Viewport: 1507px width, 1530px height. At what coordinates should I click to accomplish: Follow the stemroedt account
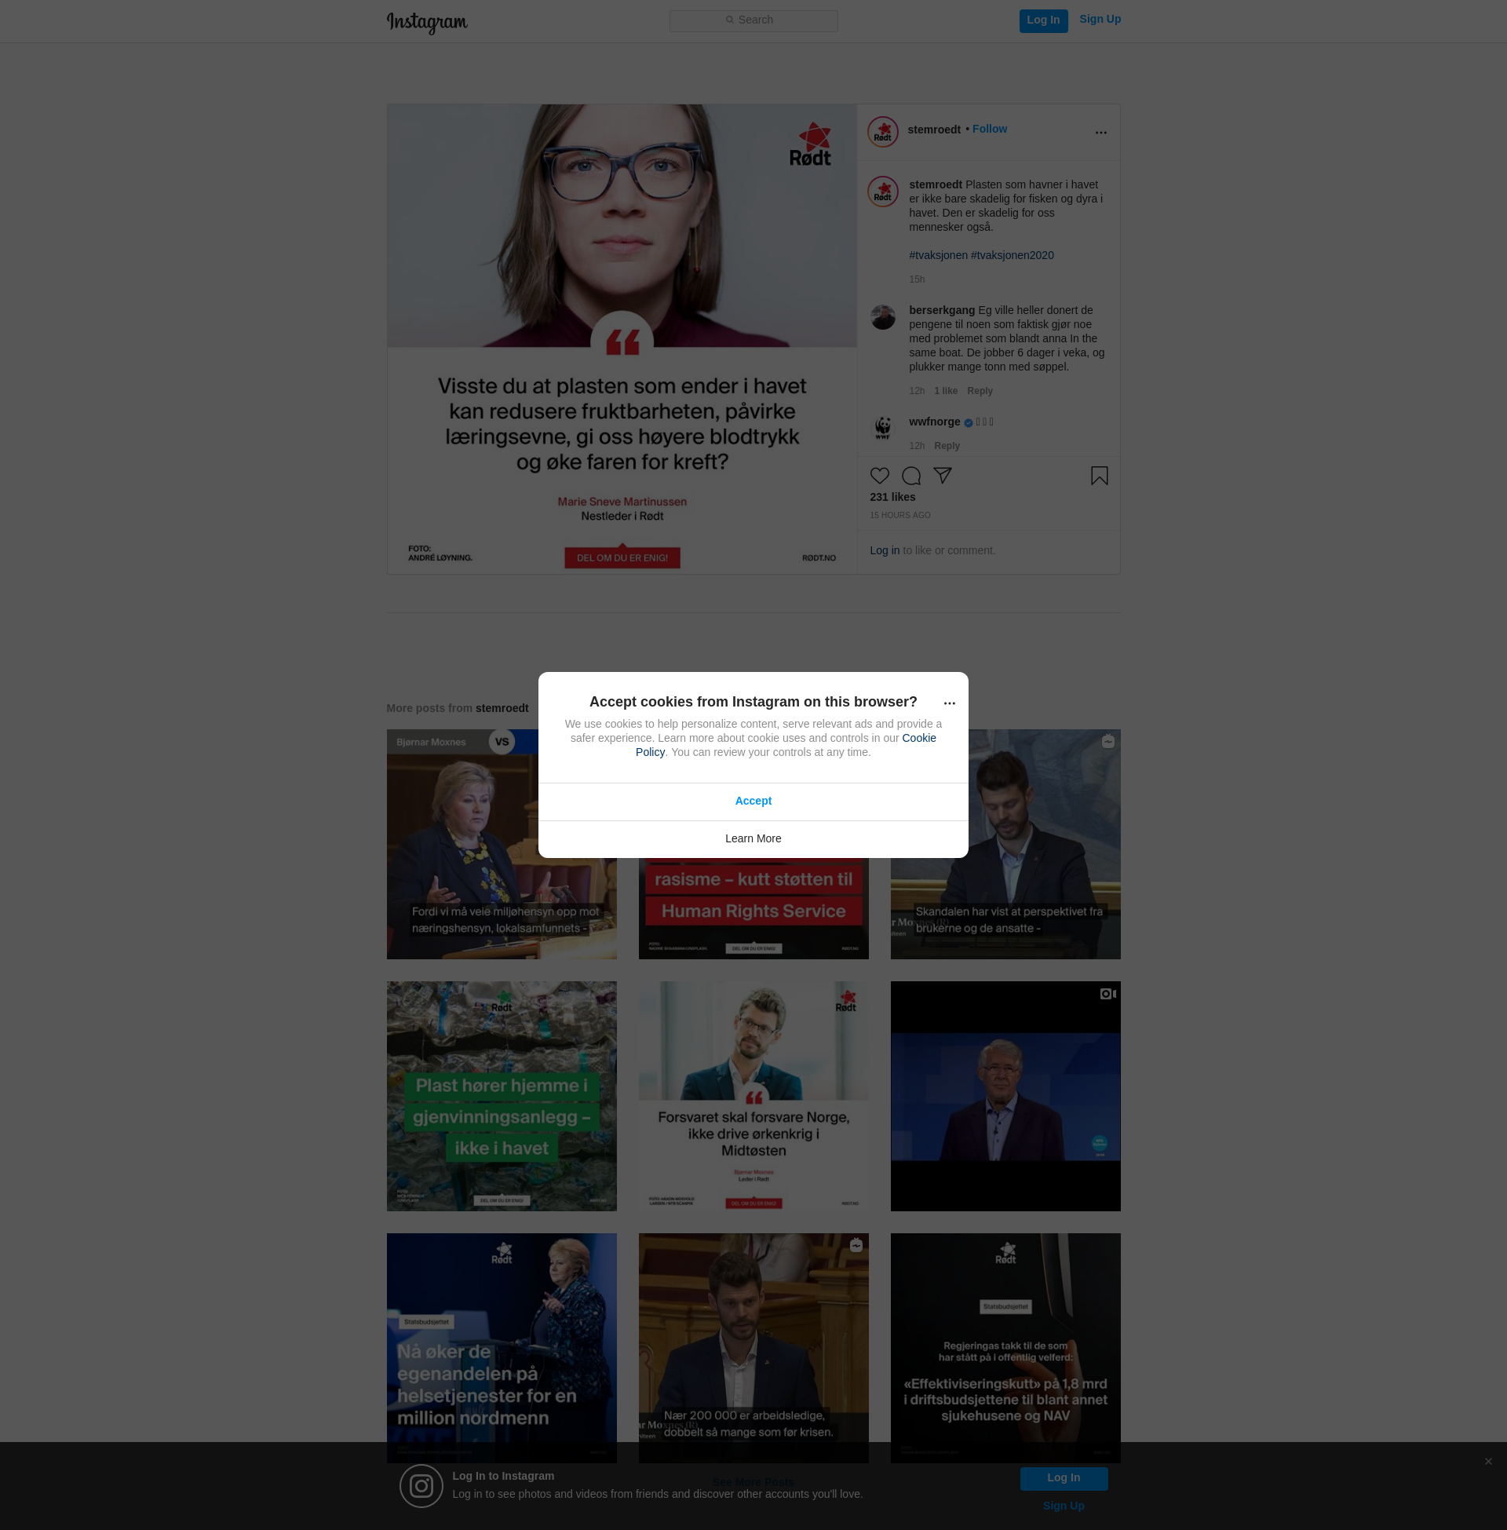click(x=990, y=129)
